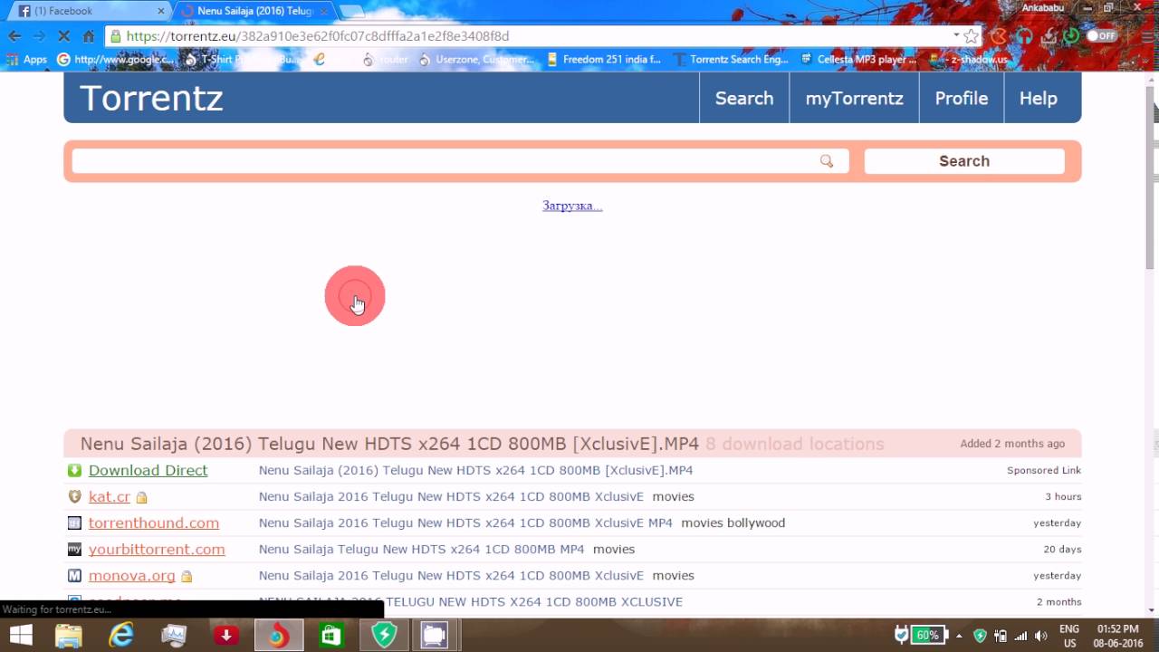Select the Nenu Sailaja (2016) tab

[x=254, y=11]
